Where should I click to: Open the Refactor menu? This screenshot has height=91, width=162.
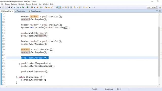click(x=14, y=4)
